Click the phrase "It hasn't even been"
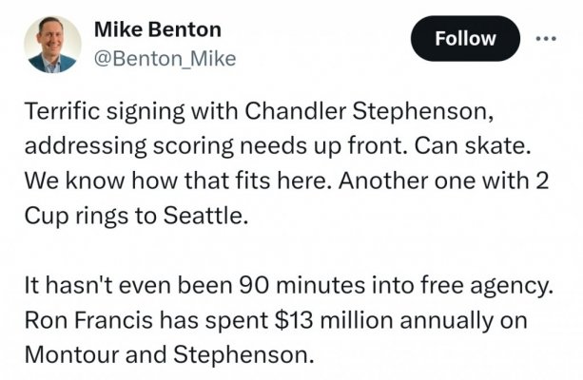This screenshot has height=380, width=583. pyautogui.click(x=128, y=286)
